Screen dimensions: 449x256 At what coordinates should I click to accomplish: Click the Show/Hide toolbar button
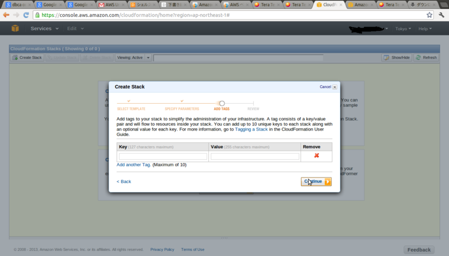pyautogui.click(x=397, y=58)
